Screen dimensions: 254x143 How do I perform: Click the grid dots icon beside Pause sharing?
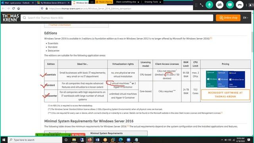(x=92, y=2)
